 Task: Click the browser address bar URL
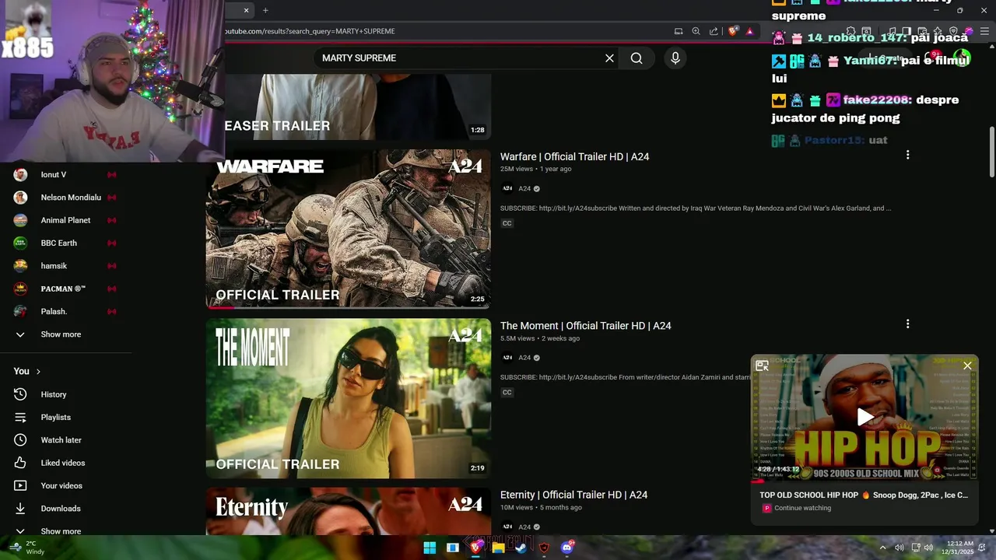click(x=310, y=31)
